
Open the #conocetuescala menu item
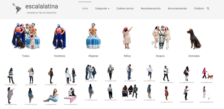tap(177, 9)
